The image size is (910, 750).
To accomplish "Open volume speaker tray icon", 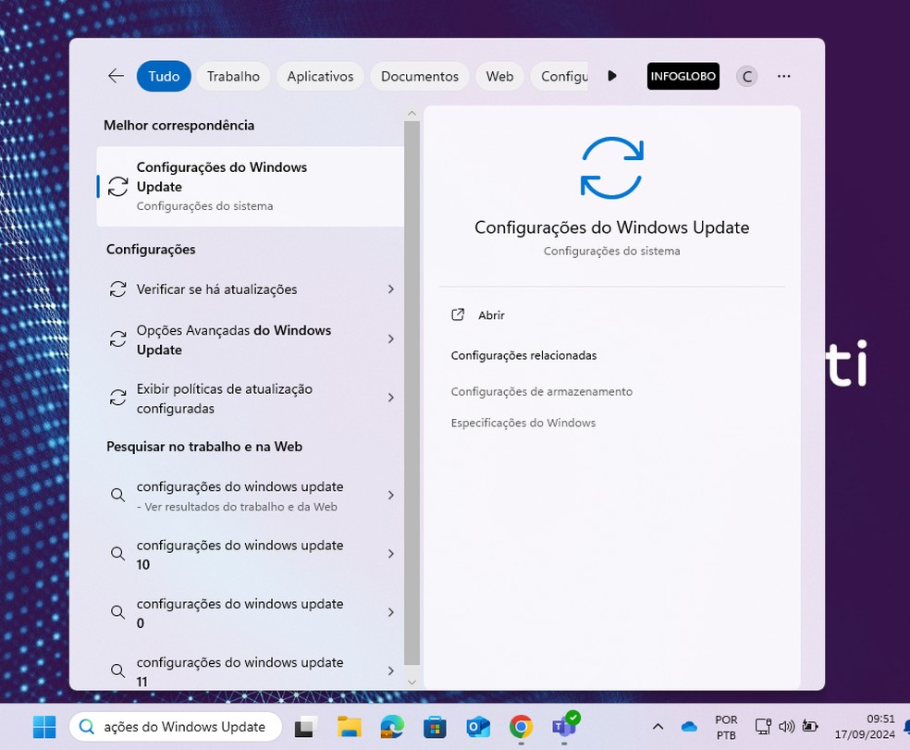I will coord(786,726).
